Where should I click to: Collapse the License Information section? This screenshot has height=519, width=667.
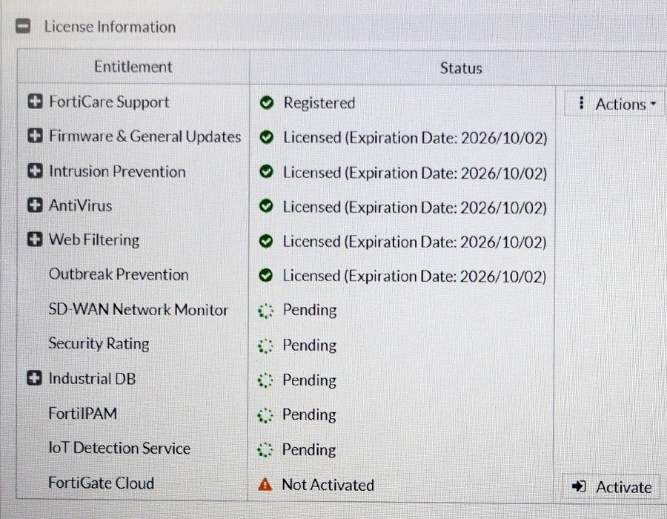pos(24,27)
